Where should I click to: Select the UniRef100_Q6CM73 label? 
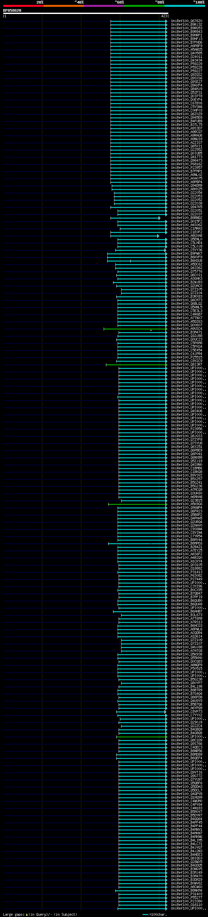(x=186, y=300)
